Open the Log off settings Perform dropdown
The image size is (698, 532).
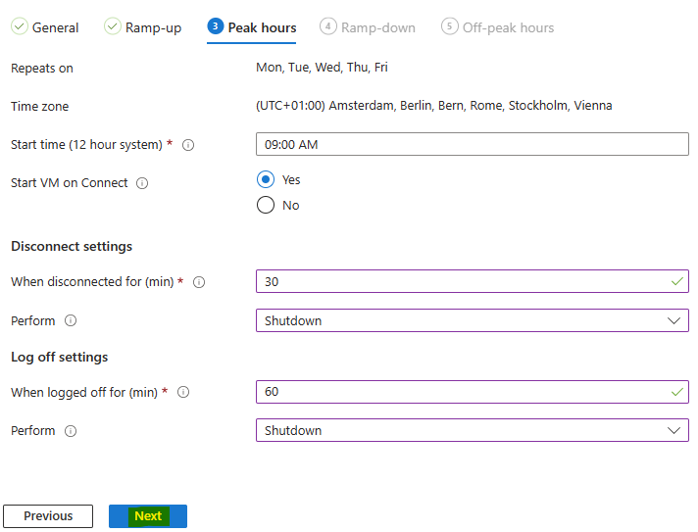(x=473, y=430)
